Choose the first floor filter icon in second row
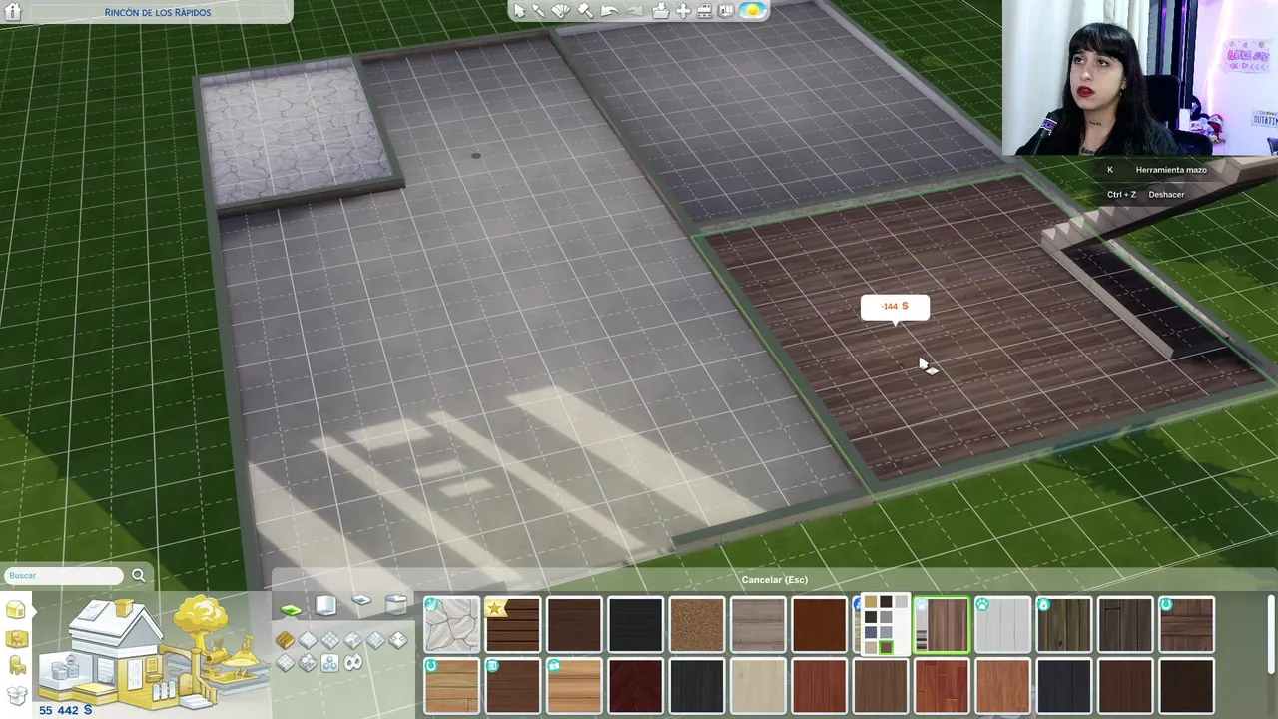This screenshot has height=719, width=1278. pyautogui.click(x=285, y=662)
